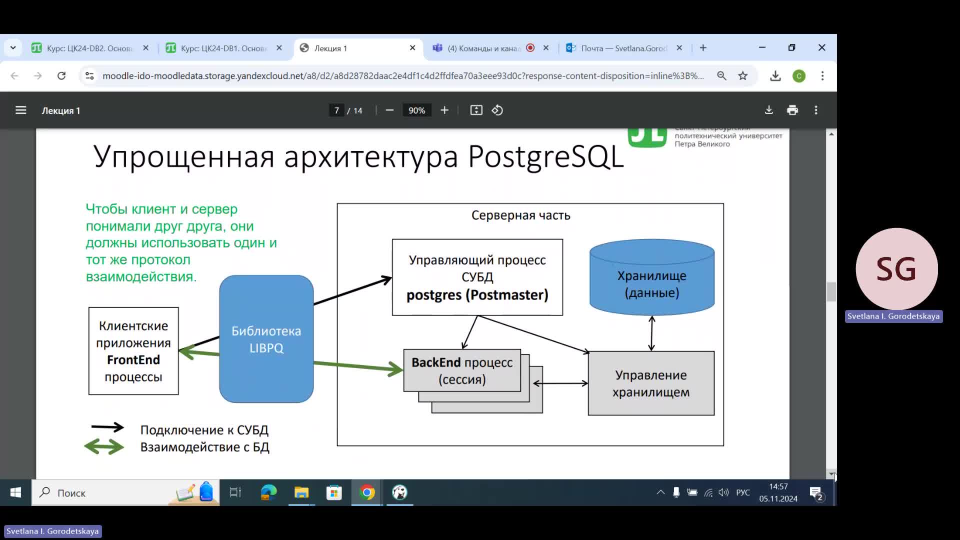This screenshot has height=540, width=960.
Task: Launch Microsoft Edge from taskbar
Action: (x=268, y=493)
